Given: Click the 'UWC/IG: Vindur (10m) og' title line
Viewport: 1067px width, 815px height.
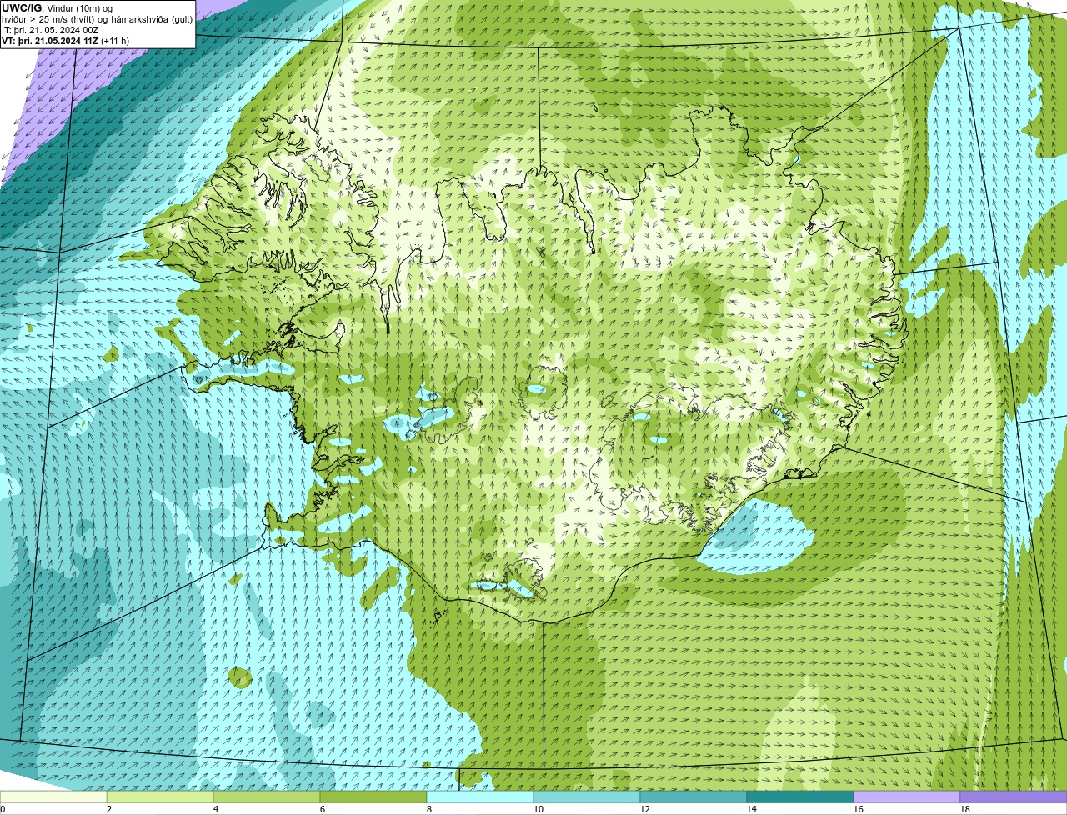Looking at the screenshot, I should click(57, 8).
